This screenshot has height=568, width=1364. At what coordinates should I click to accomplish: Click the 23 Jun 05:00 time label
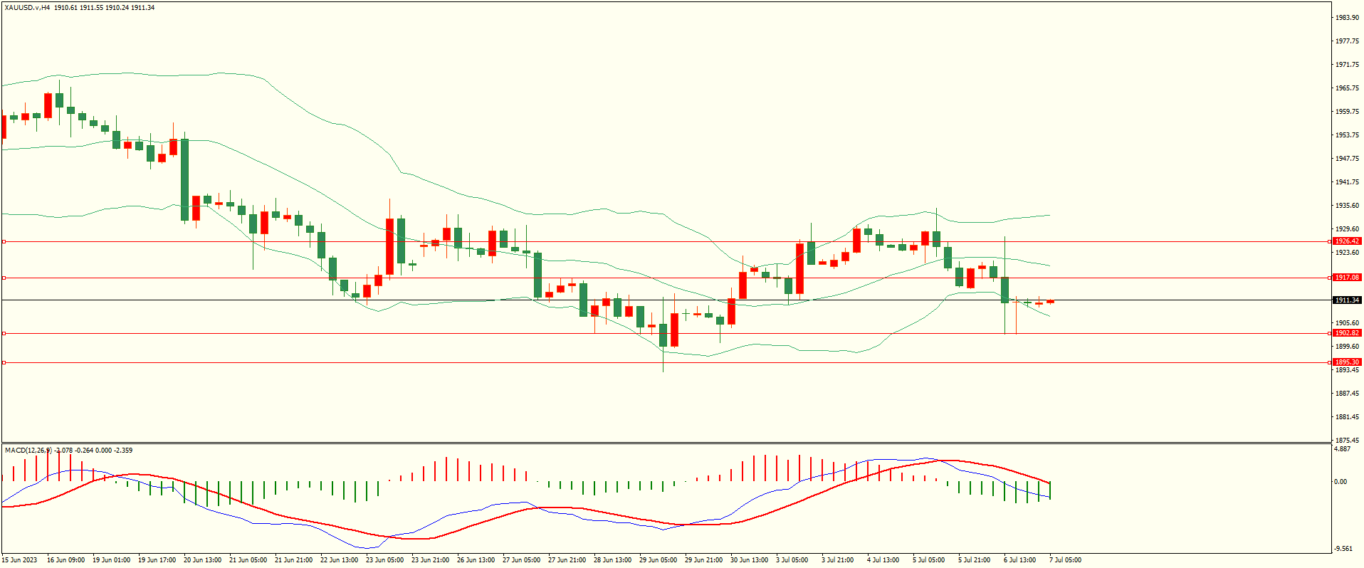pyautogui.click(x=384, y=560)
